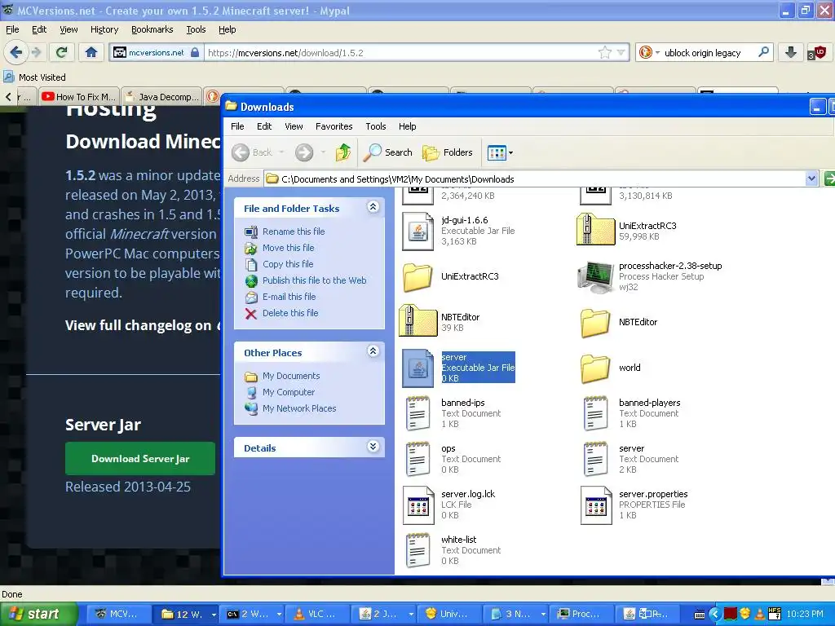This screenshot has width=835, height=626.
Task: Open the Bookmarks menu in Mypal browser
Action: pos(152,29)
